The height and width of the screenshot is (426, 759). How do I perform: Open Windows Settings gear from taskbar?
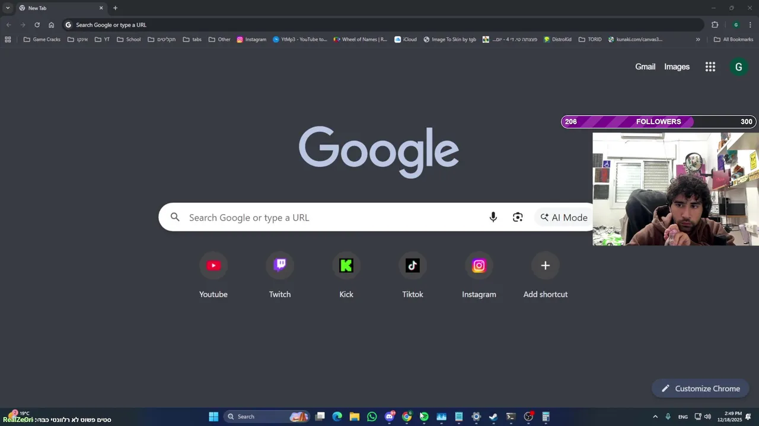coord(476,417)
